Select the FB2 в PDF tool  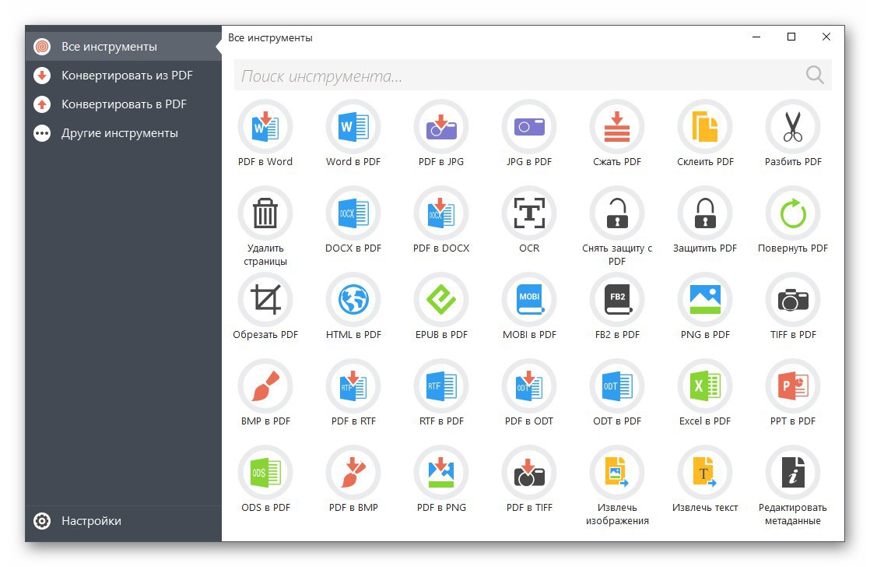click(x=617, y=300)
